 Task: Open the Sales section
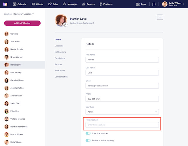pyautogui.click(x=53, y=4)
